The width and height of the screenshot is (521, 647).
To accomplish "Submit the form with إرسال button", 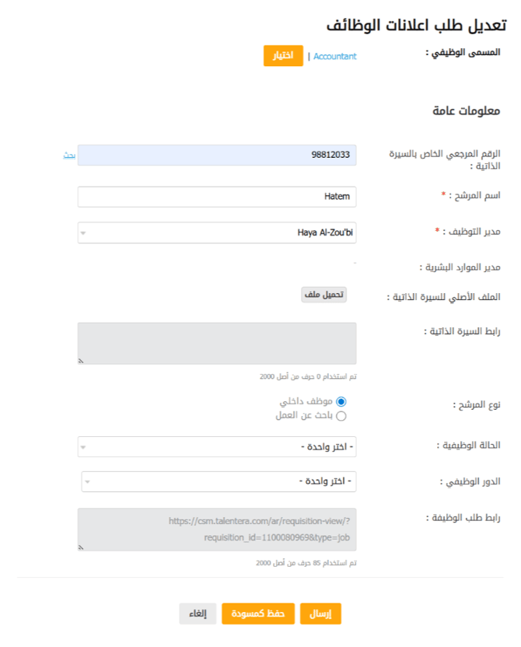I will pos(320,614).
